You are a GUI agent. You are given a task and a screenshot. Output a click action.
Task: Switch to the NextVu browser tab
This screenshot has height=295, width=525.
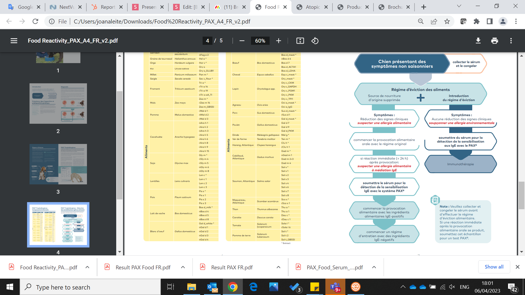click(x=66, y=7)
